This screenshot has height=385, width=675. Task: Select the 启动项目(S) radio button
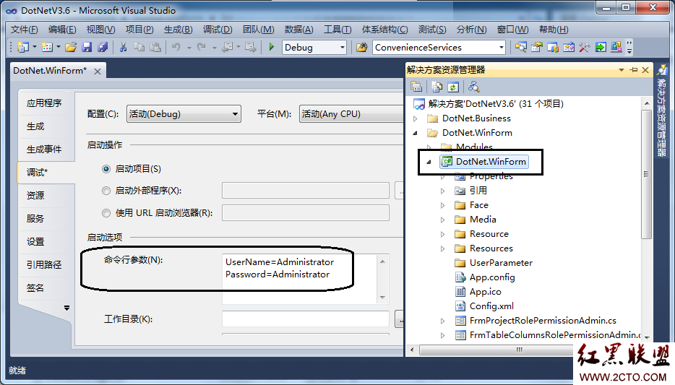(x=106, y=169)
